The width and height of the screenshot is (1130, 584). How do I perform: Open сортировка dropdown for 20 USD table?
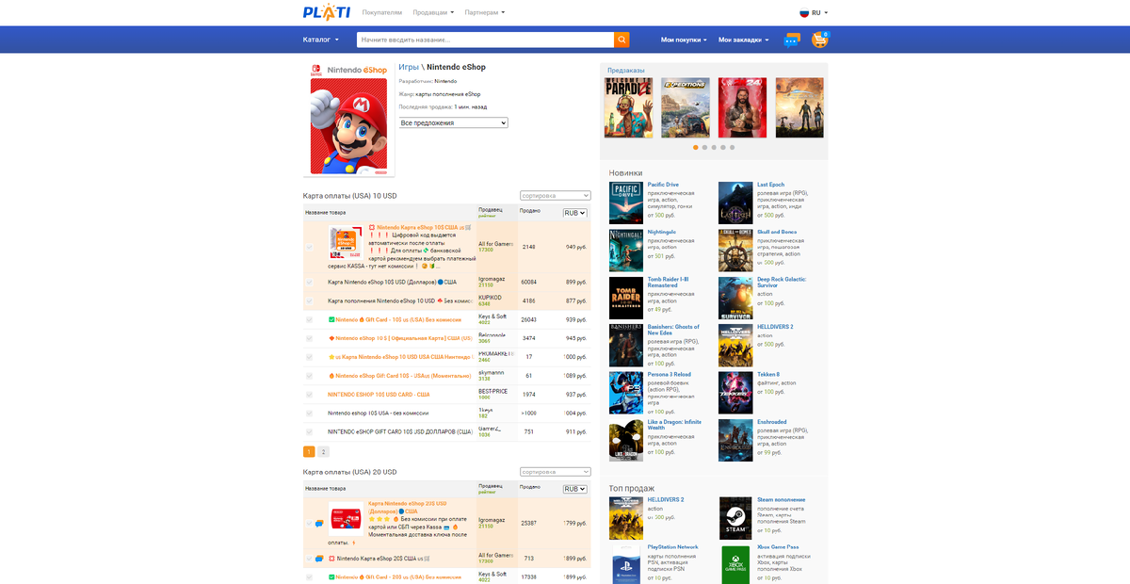tap(556, 472)
